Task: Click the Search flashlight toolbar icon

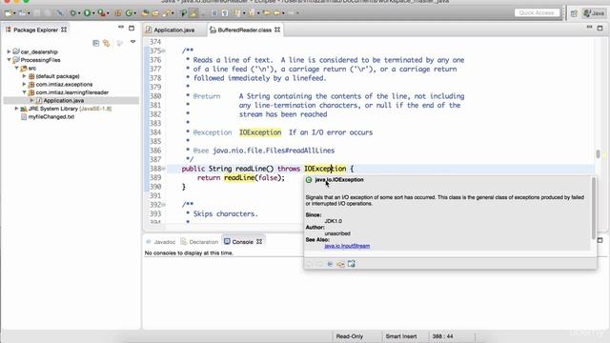Action: point(167,13)
